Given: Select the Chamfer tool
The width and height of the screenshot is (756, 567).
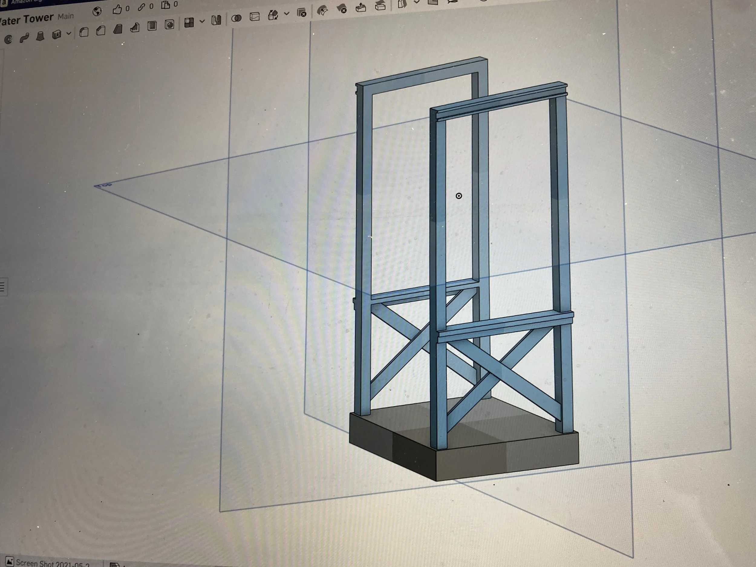Looking at the screenshot, I should (100, 31).
